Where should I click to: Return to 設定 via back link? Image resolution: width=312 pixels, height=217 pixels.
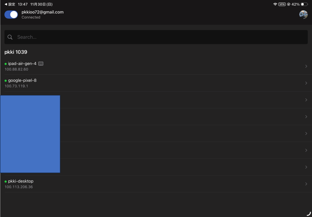(x=10, y=4)
